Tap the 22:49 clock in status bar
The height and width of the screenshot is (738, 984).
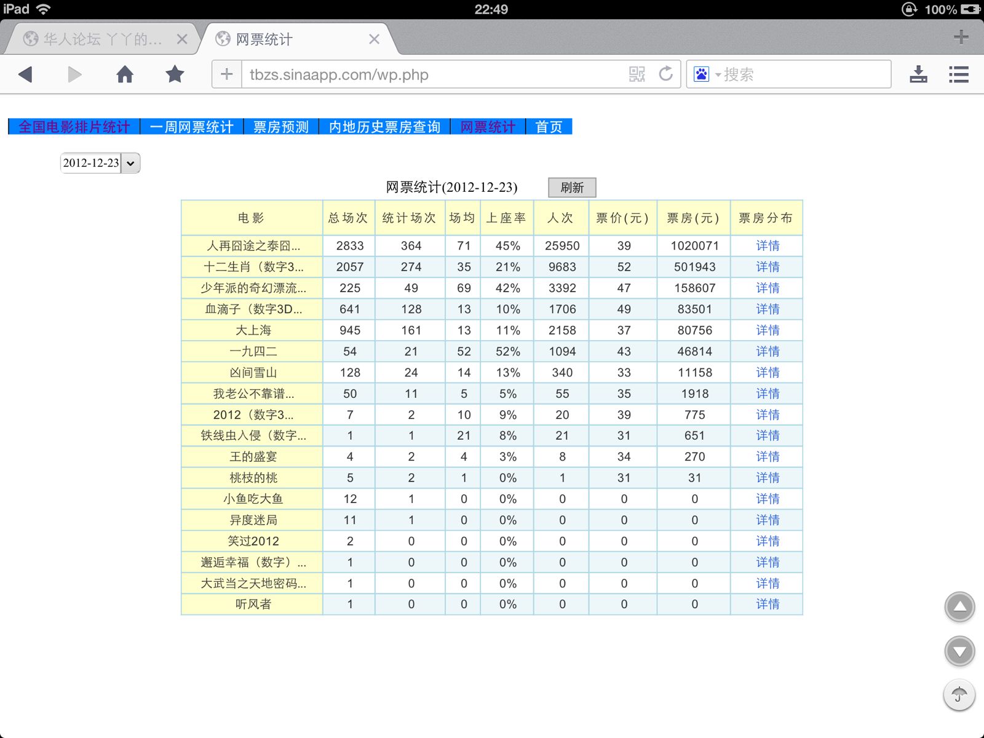tap(491, 9)
